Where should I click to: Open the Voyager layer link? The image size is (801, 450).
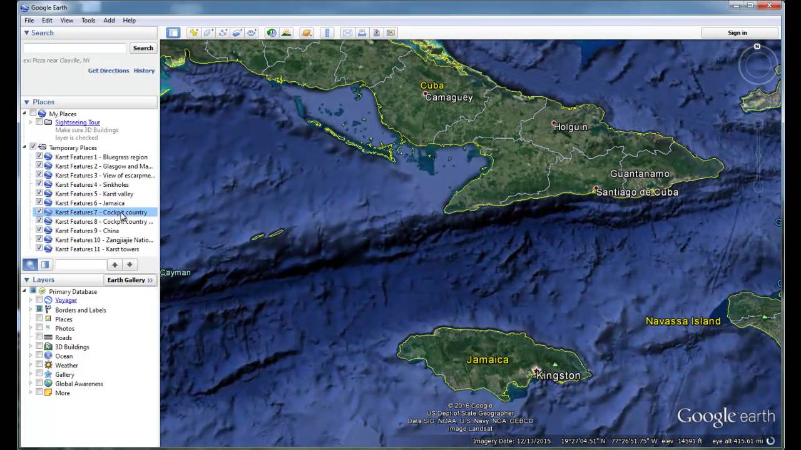click(66, 300)
